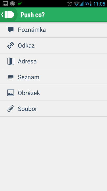
Task: Choose Soubor to push a file
Action: pos(53,109)
